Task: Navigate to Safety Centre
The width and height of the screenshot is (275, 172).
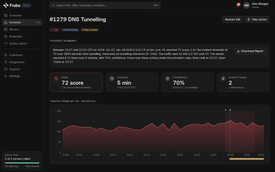Action: [22, 44]
